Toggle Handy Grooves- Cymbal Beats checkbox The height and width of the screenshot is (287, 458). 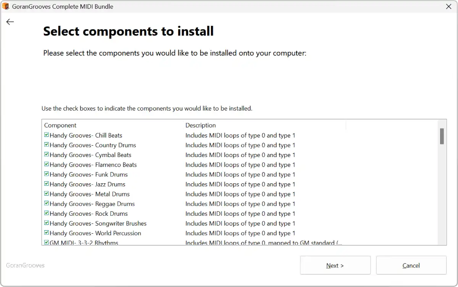coord(47,155)
